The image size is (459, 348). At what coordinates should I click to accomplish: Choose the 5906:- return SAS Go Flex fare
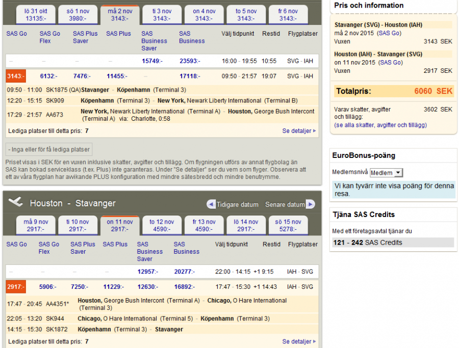[x=48, y=287]
